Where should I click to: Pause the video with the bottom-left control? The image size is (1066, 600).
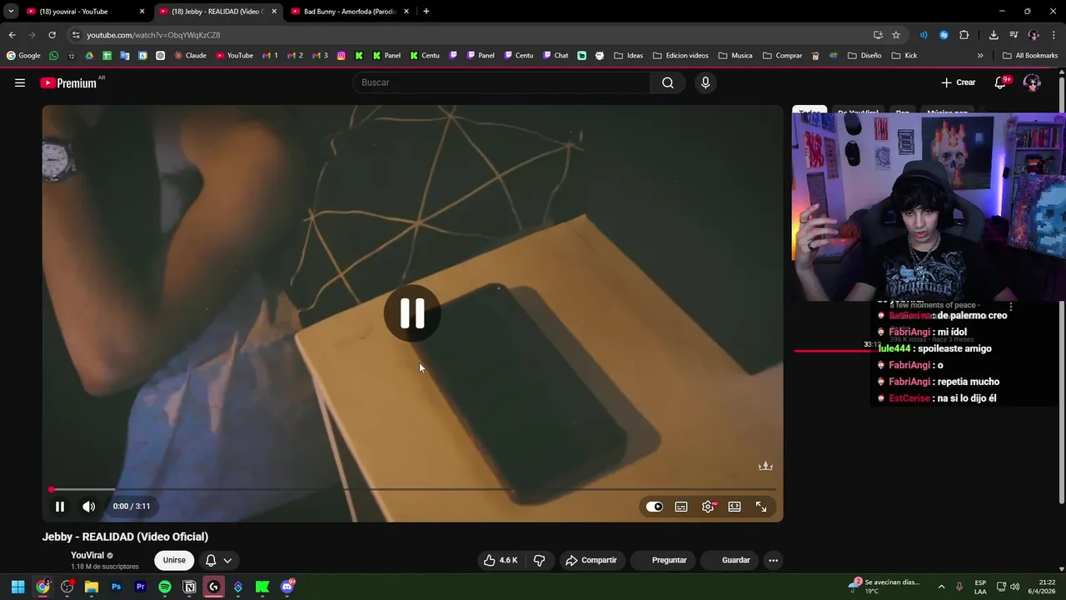coord(60,506)
